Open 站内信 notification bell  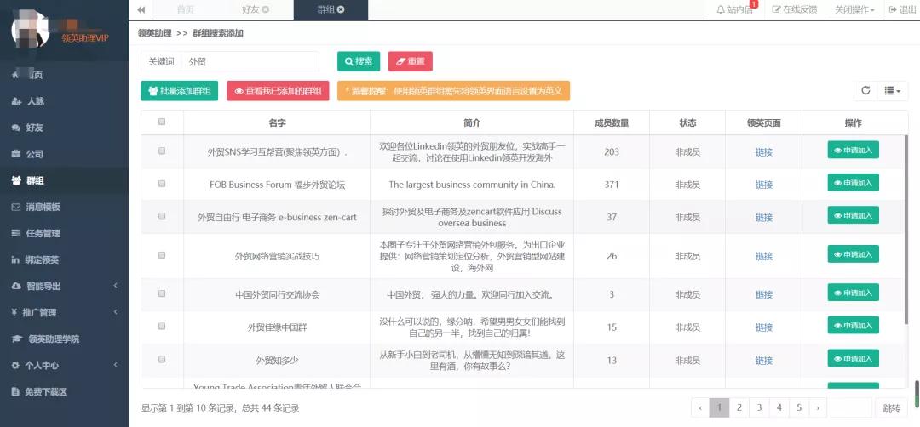click(734, 9)
